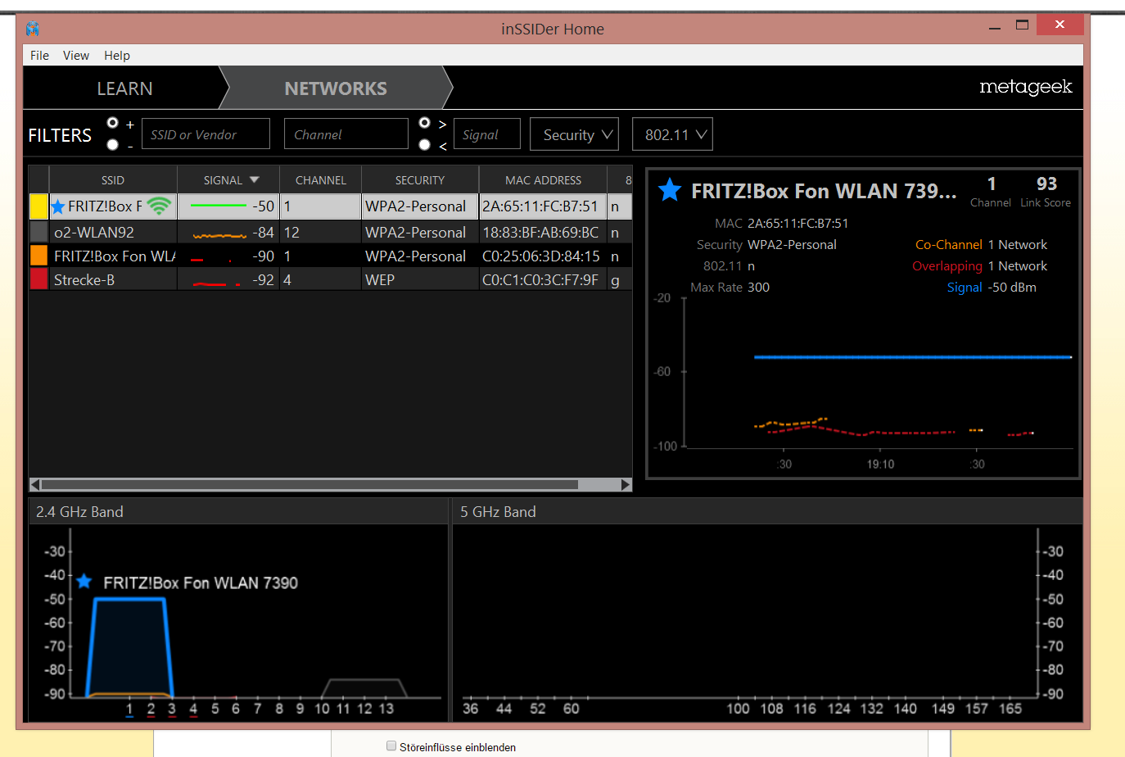
Task: Click the inSSIDer app icon in title bar
Action: pyautogui.click(x=32, y=29)
